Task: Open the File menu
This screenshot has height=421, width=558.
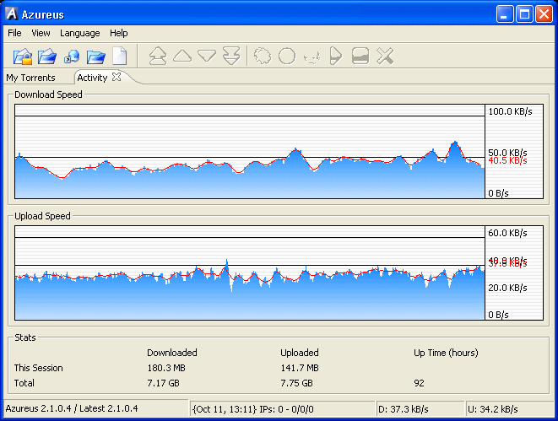Action: [x=14, y=33]
